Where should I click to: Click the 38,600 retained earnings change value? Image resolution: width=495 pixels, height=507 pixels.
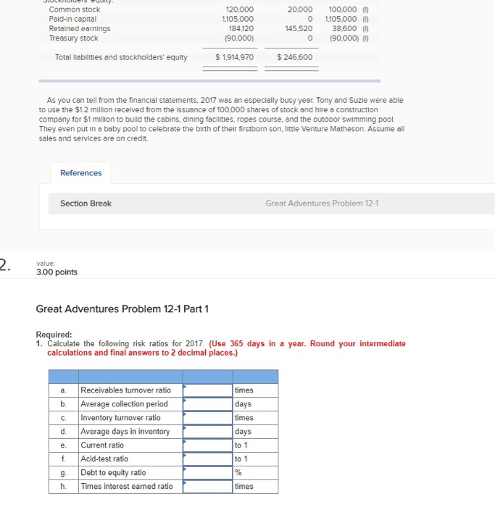[344, 29]
